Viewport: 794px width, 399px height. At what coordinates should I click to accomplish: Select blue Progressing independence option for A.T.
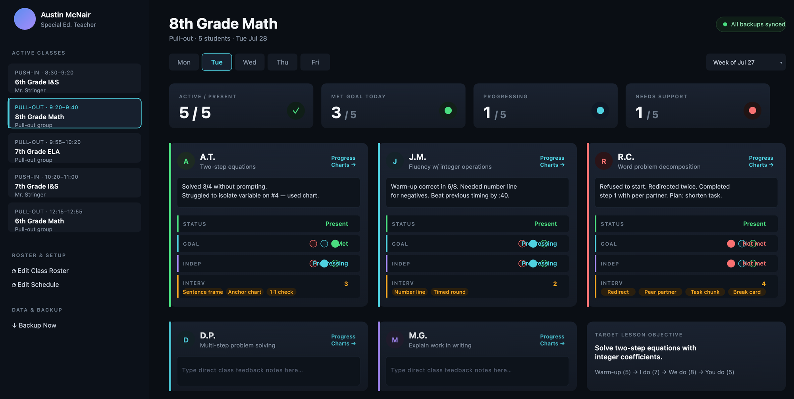click(324, 263)
